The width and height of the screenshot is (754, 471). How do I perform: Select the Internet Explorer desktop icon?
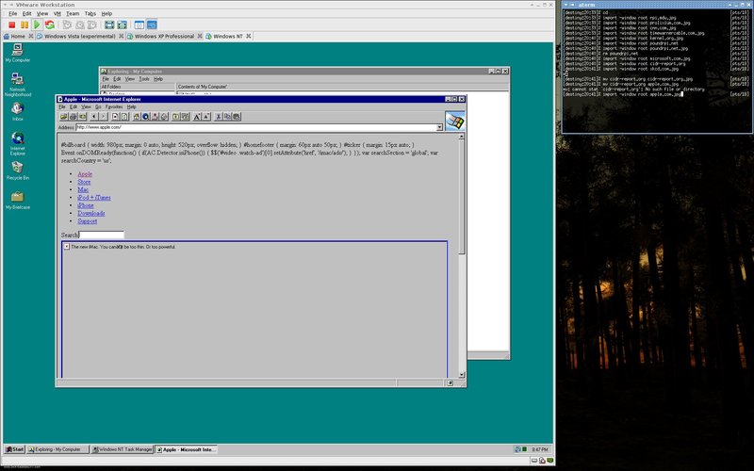[18, 144]
